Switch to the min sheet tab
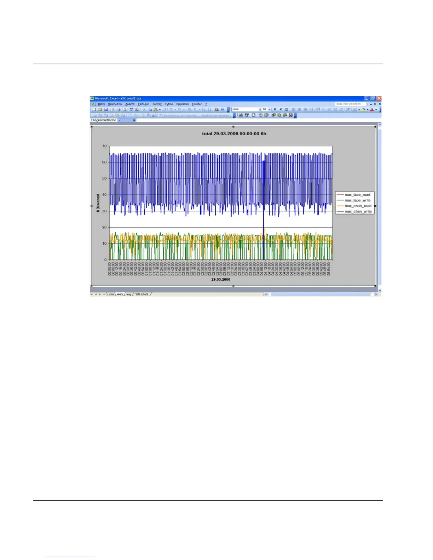This screenshot has height=560, width=433. [x=111, y=294]
